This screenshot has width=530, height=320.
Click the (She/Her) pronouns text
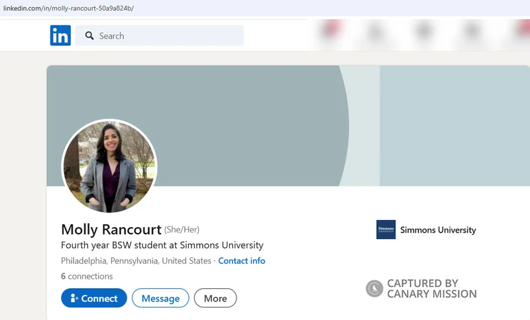tap(182, 230)
